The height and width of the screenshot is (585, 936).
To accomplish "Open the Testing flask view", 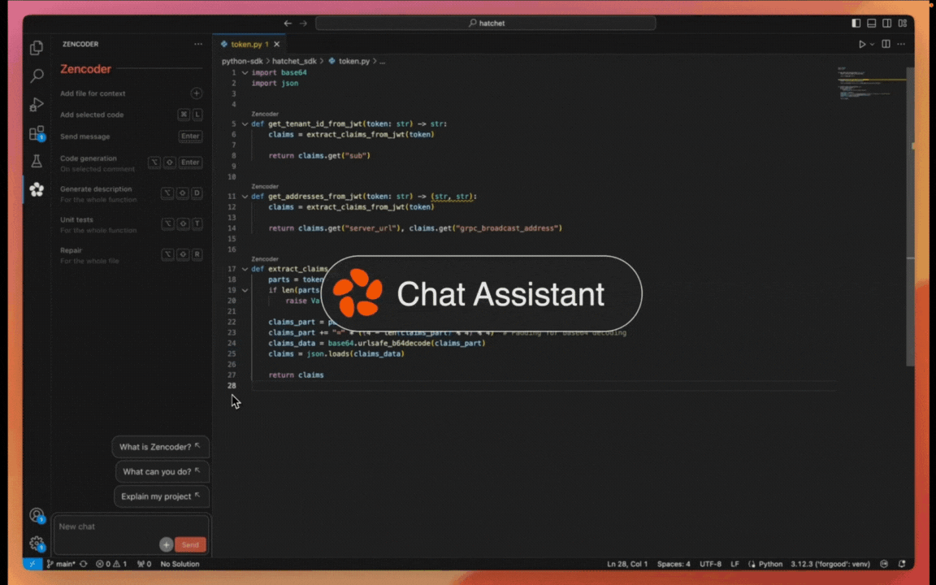I will tap(36, 161).
